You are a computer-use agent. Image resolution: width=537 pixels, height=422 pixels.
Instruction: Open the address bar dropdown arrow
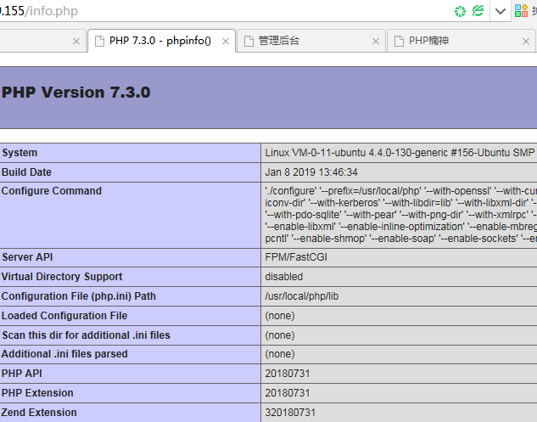pos(501,11)
